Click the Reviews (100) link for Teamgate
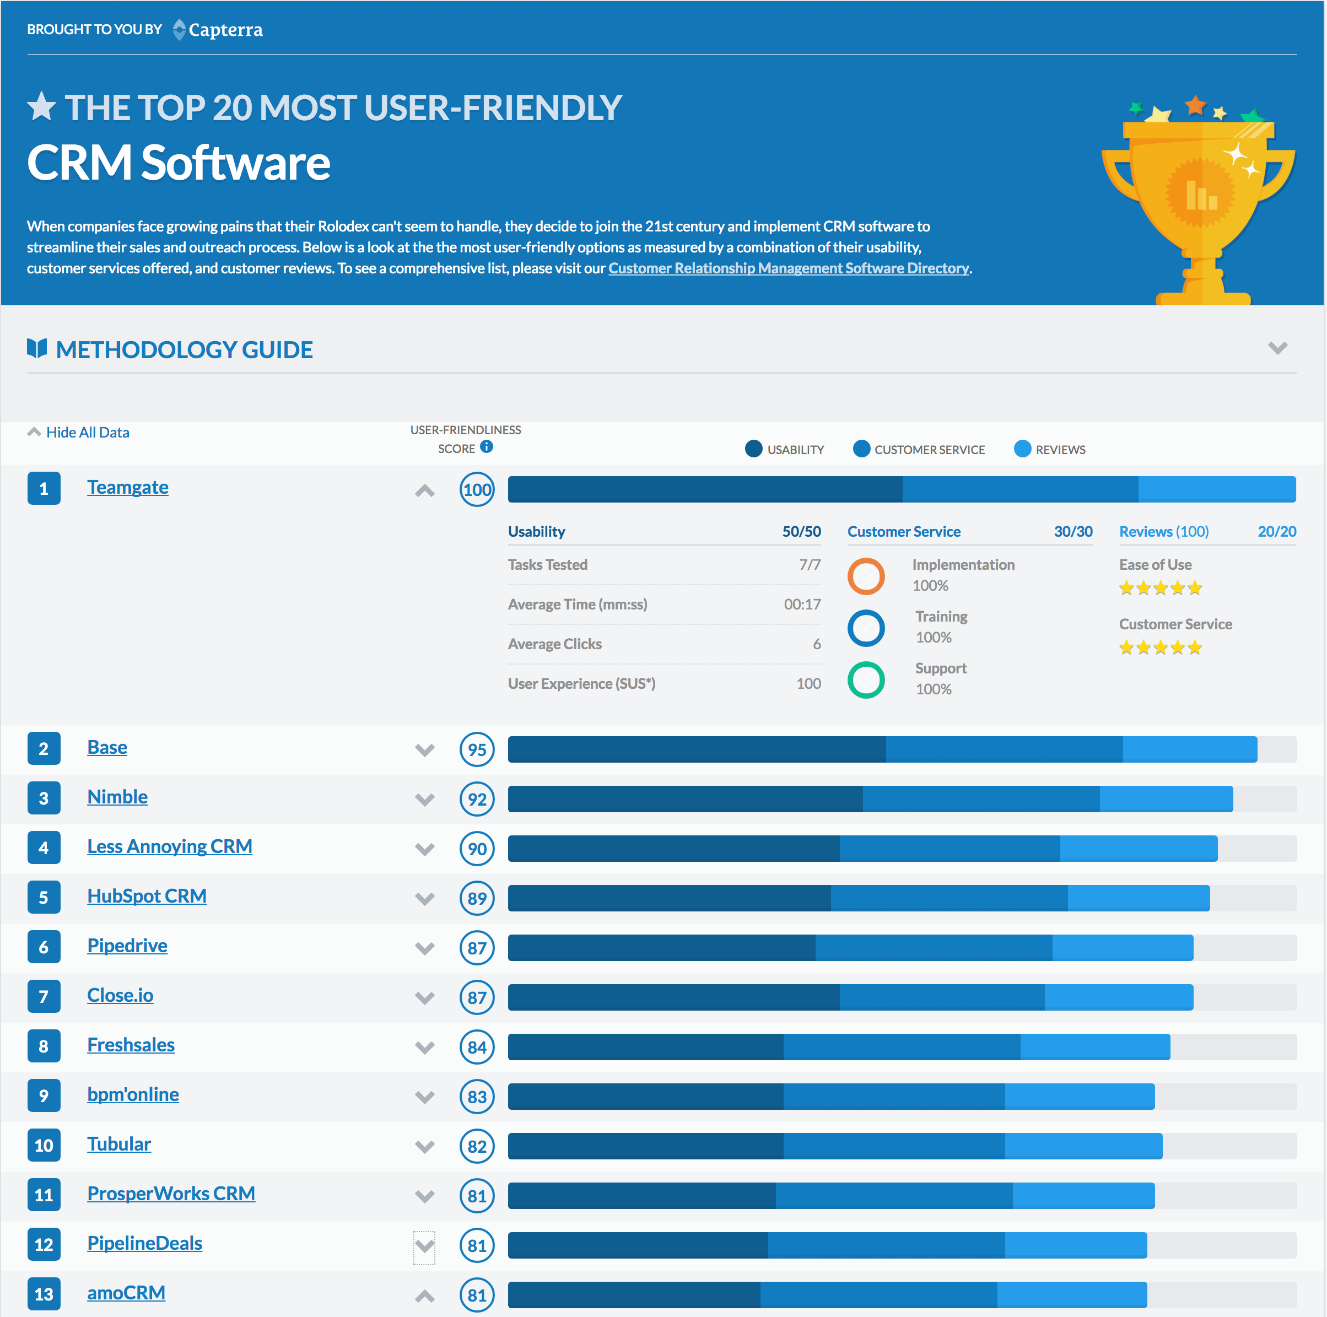 (1163, 531)
